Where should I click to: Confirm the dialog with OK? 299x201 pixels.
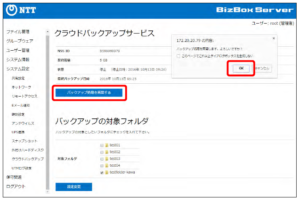point(241,68)
